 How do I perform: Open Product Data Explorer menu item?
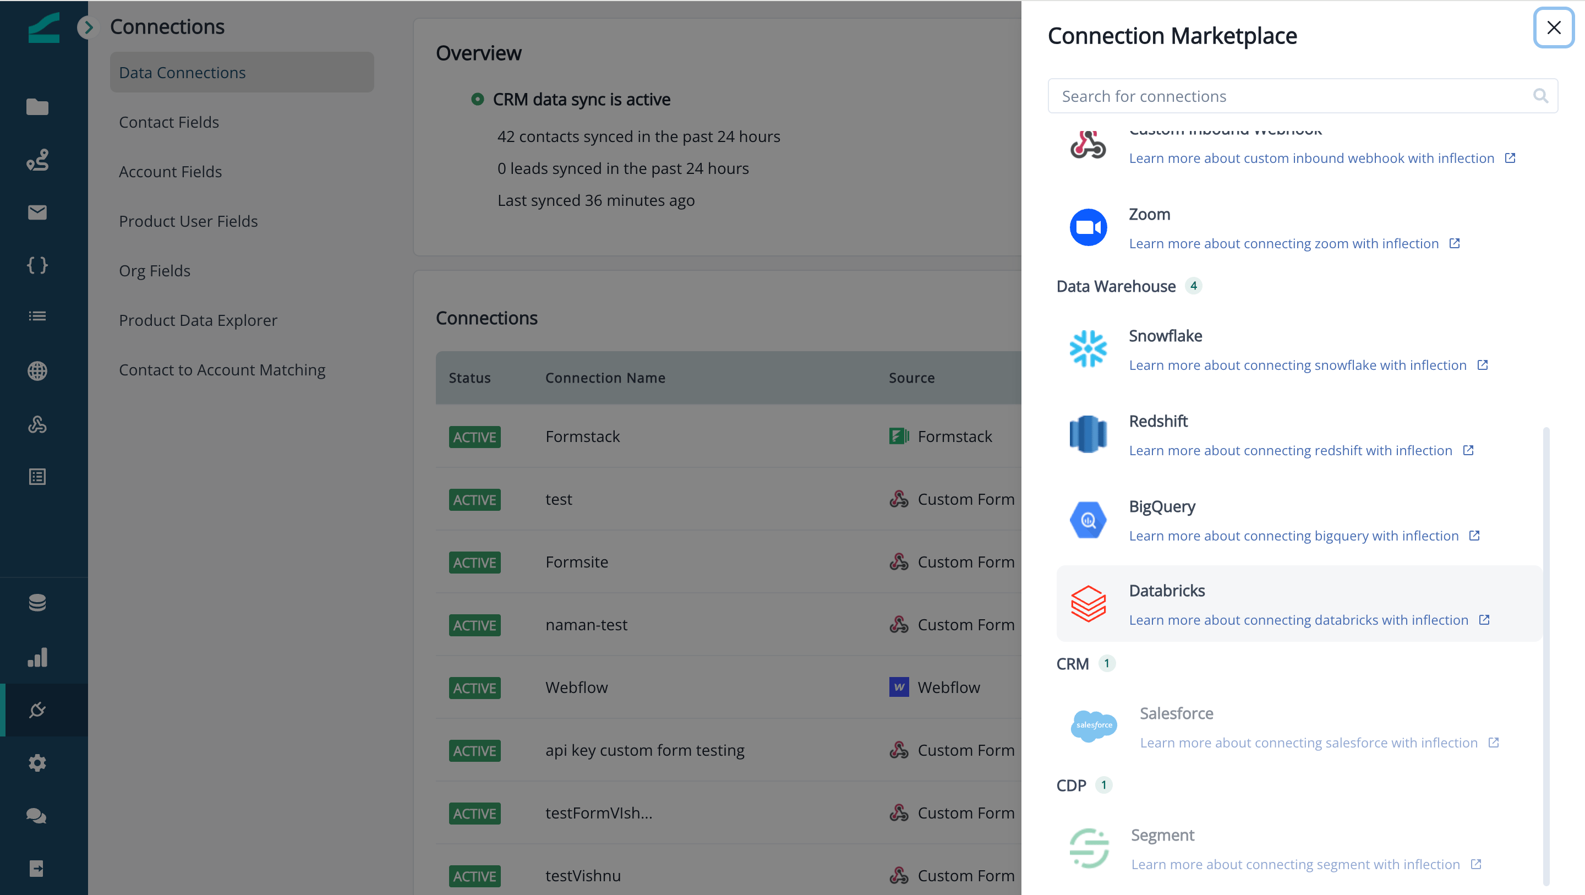pyautogui.click(x=198, y=320)
